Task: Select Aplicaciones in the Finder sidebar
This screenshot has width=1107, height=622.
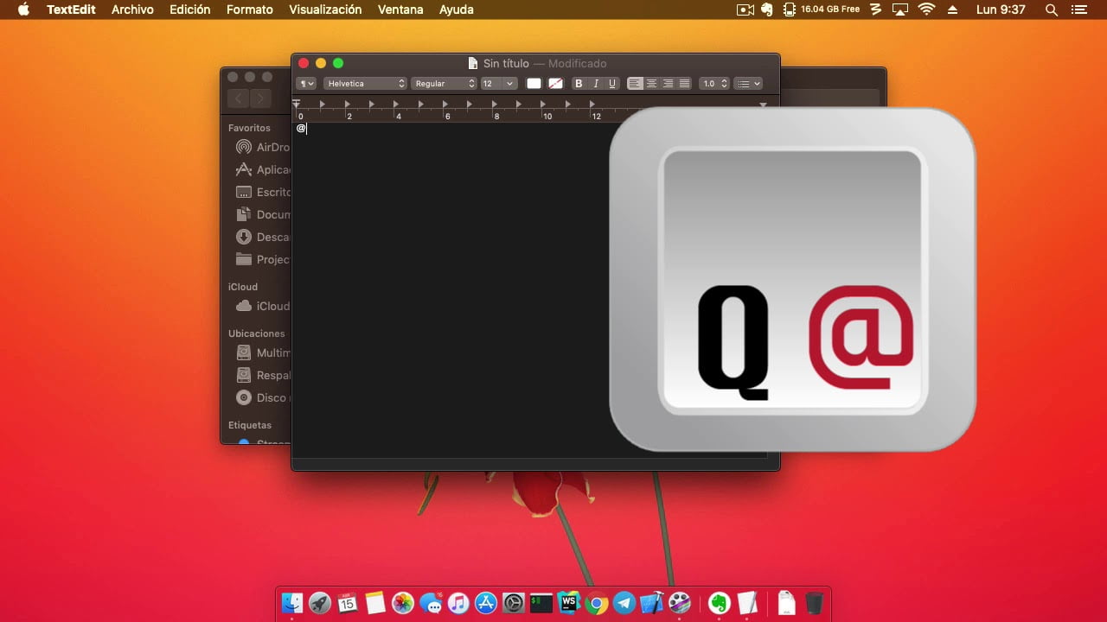Action: (x=263, y=169)
